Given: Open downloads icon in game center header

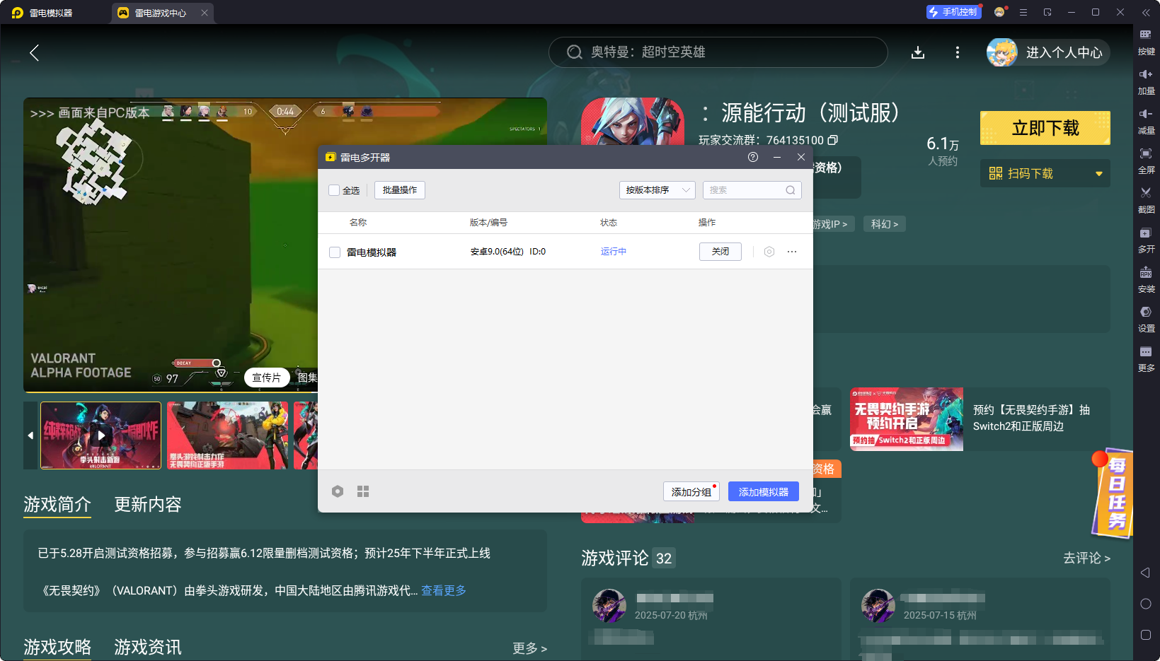Looking at the screenshot, I should point(918,52).
